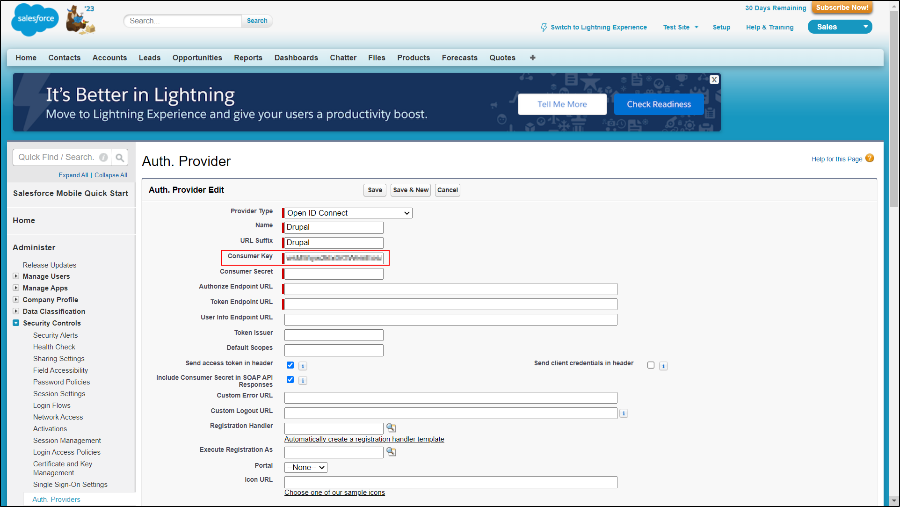Expand the Manage Users tree node
This screenshot has height=507, width=900.
pyautogui.click(x=16, y=276)
